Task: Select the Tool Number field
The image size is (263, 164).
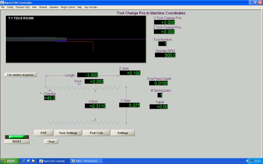Action: click(162, 44)
